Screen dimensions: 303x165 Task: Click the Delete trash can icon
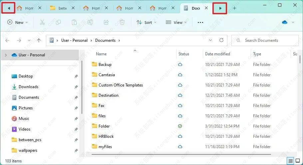[x=122, y=22]
